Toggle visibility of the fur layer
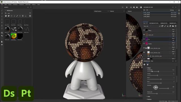181x102 pixels. click(x=144, y=39)
